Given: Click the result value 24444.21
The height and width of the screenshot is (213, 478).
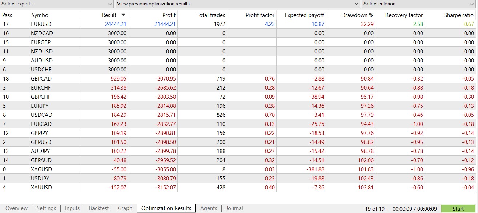Looking at the screenshot, I should click(x=116, y=24).
